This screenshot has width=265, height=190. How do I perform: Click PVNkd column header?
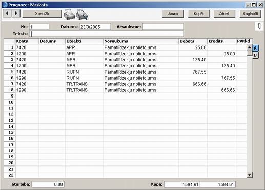tap(244, 41)
